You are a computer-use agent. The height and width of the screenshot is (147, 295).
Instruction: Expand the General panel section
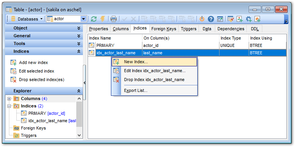click(x=44, y=36)
